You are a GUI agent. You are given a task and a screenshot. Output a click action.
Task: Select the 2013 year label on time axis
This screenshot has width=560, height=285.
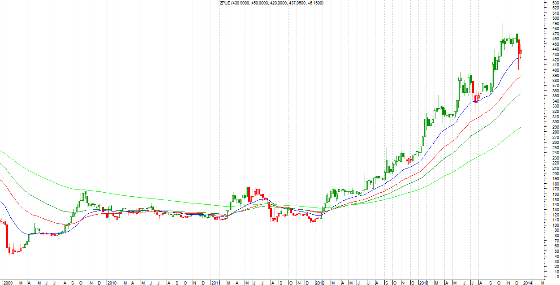pos(423,283)
